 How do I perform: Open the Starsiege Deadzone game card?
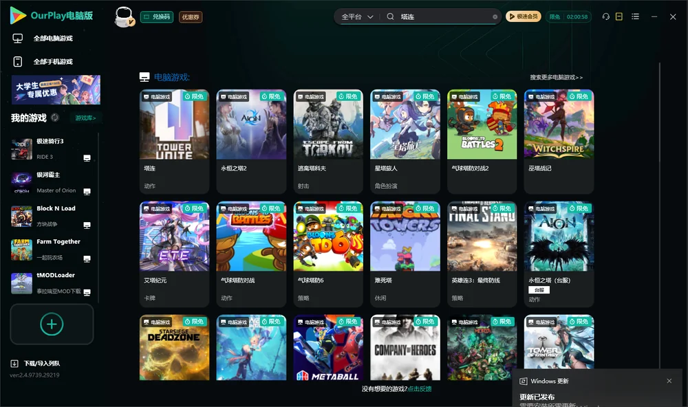point(174,347)
